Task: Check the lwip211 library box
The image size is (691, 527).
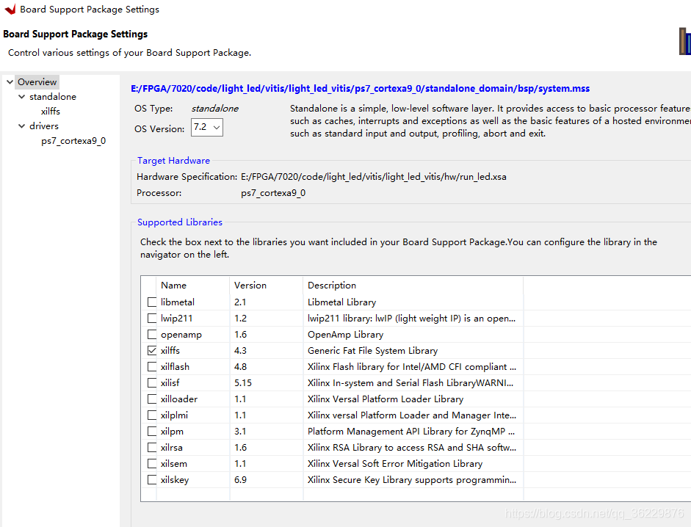Action: click(152, 318)
